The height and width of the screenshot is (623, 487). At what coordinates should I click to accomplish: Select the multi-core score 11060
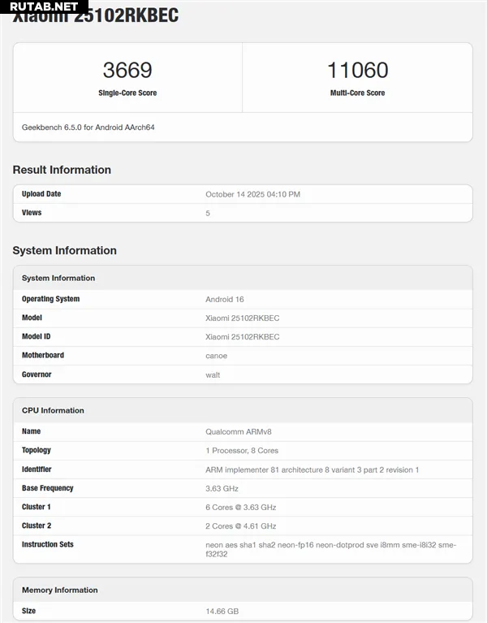point(357,71)
